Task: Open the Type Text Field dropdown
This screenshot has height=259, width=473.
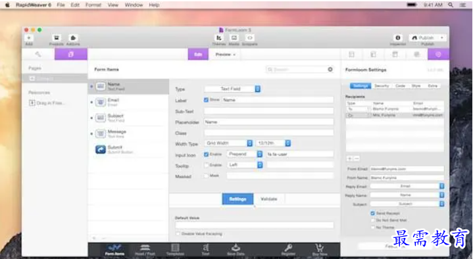Action: (232, 89)
